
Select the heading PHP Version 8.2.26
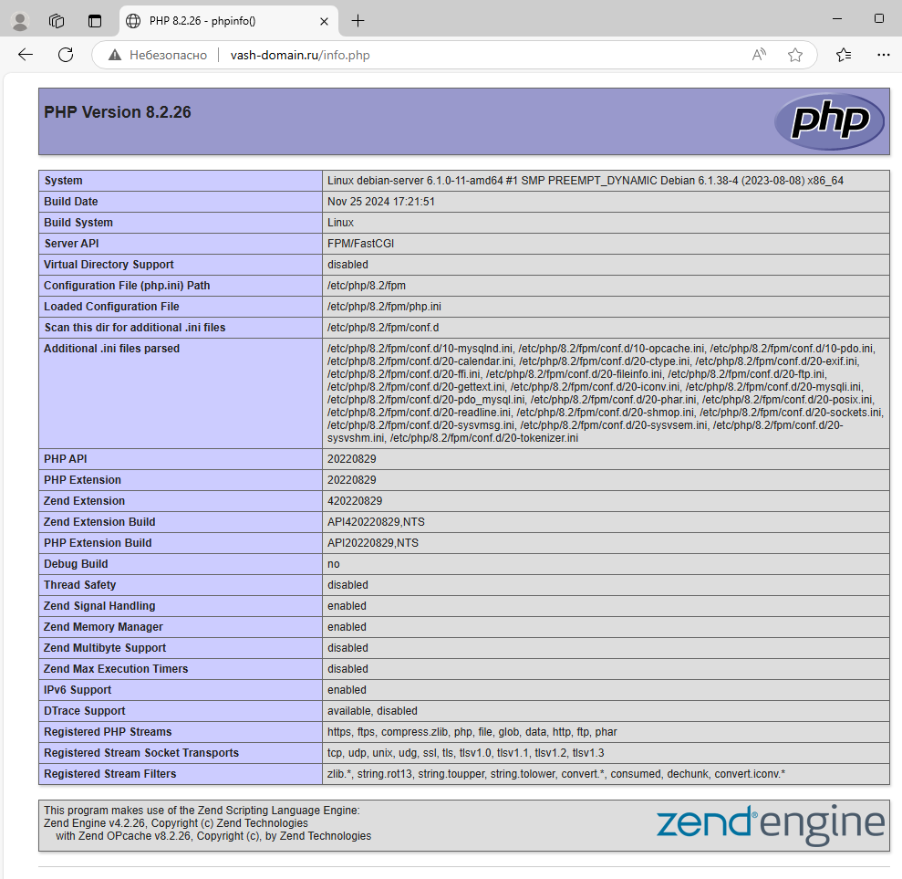point(118,112)
